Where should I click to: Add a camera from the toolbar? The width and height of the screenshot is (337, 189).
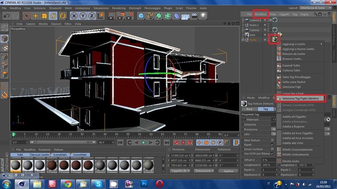(194, 16)
